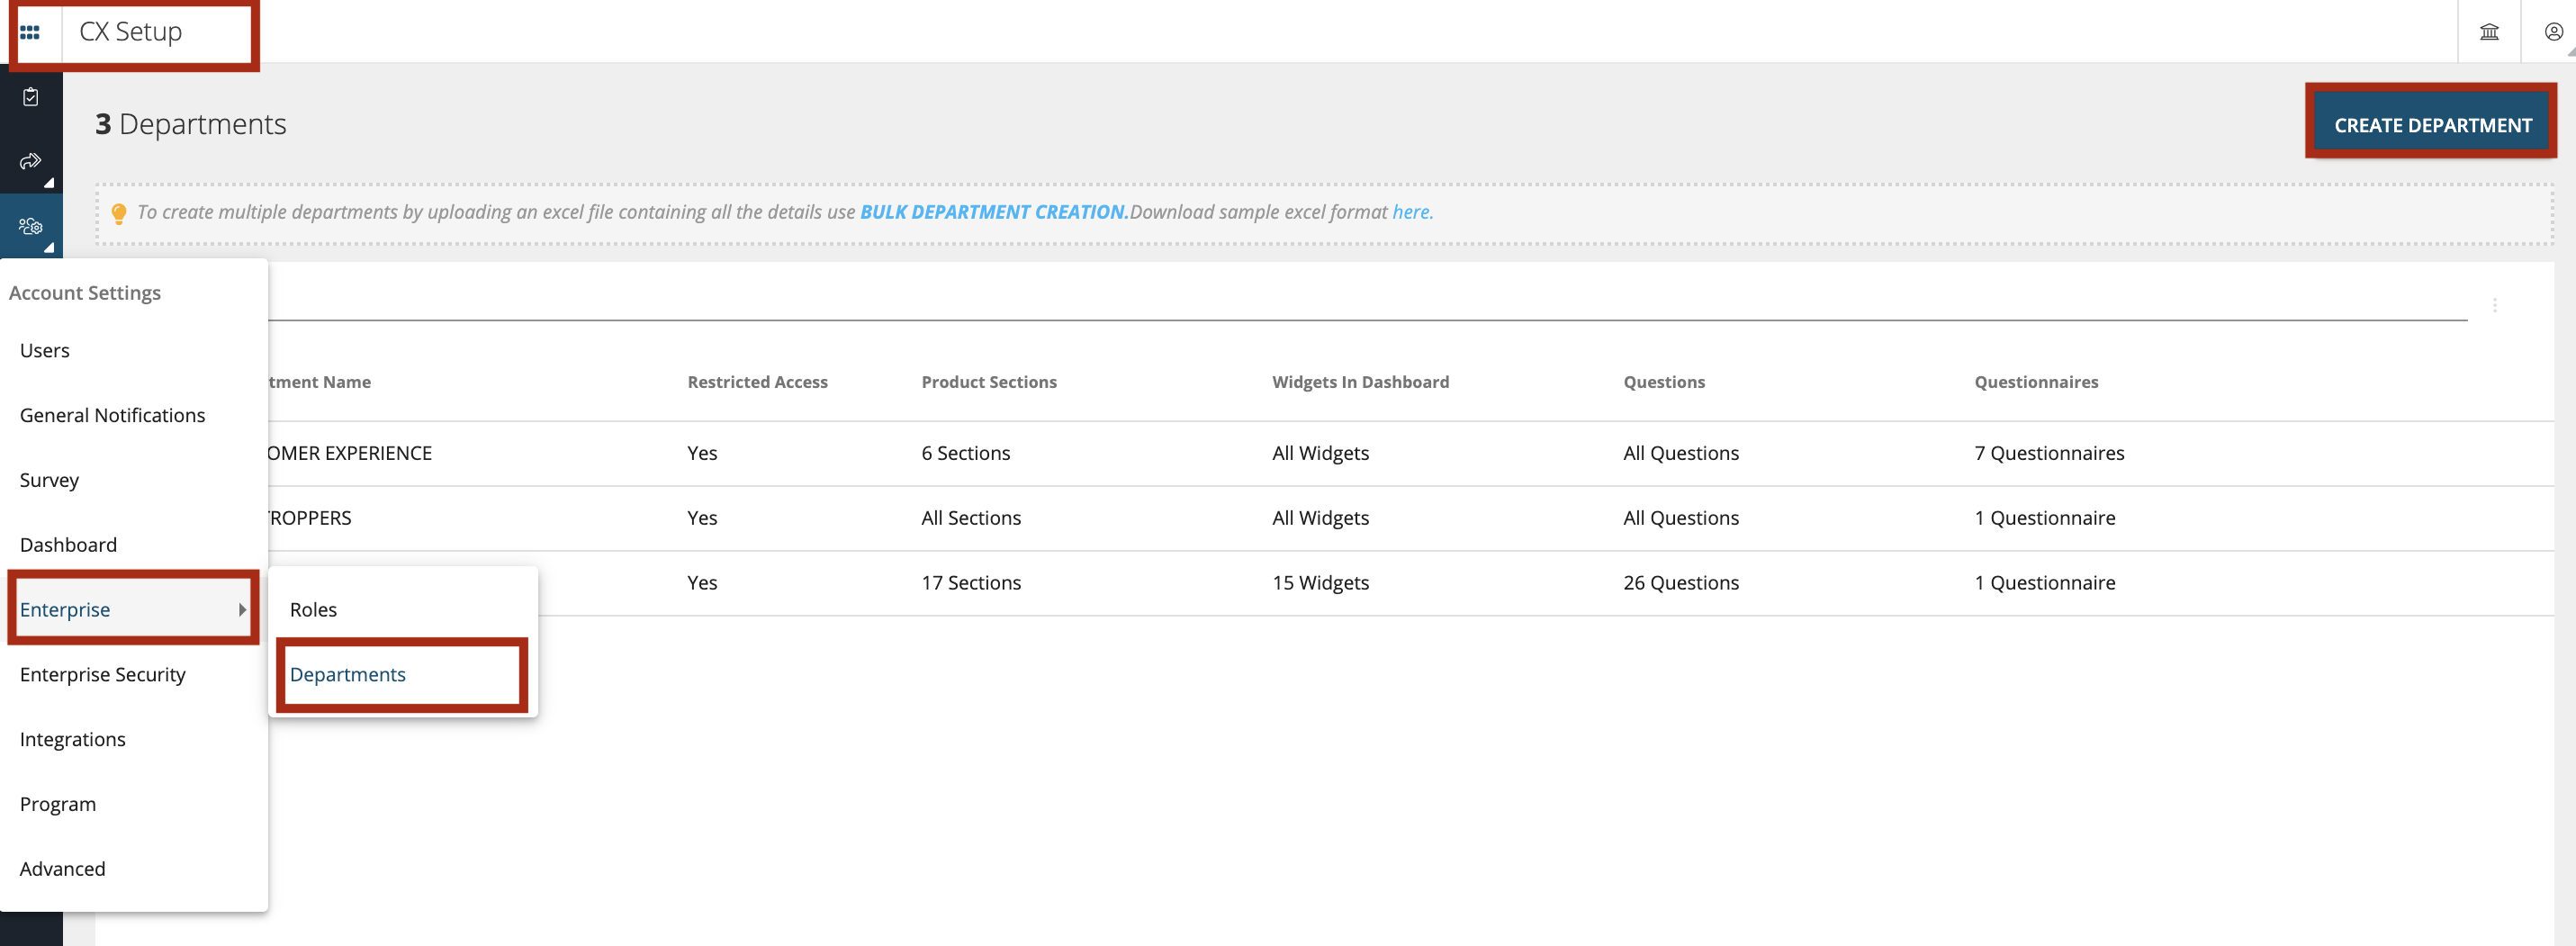Click the 15 Widgets cell
Image resolution: width=2576 pixels, height=946 pixels.
click(1320, 583)
